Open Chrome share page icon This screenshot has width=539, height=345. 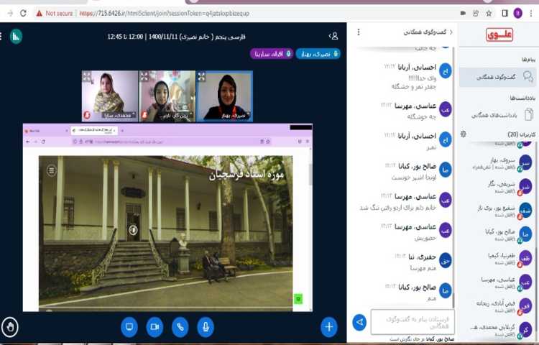coord(476,13)
